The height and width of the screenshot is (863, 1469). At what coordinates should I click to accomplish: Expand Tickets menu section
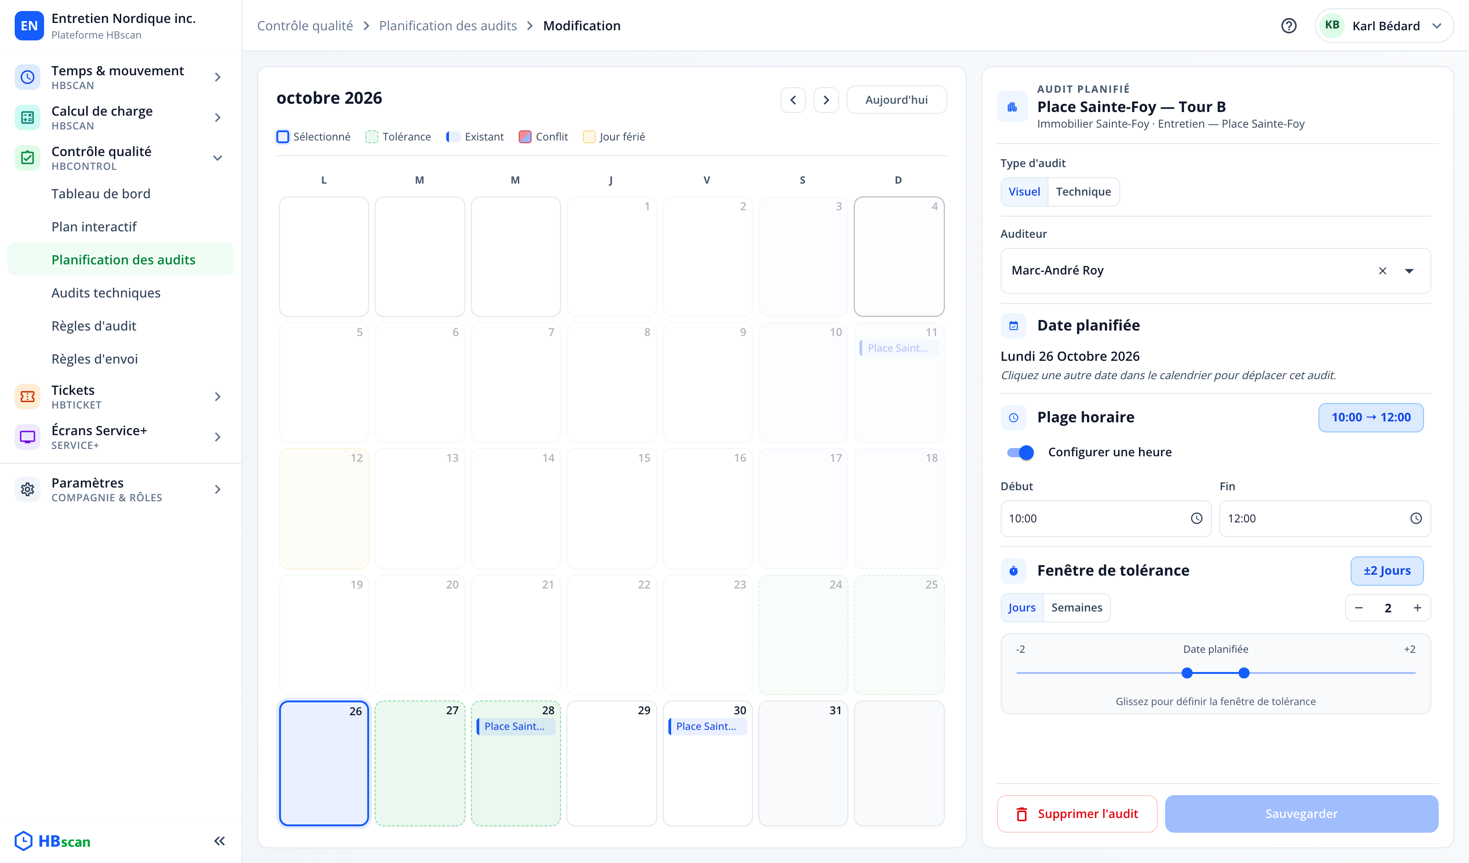point(218,397)
